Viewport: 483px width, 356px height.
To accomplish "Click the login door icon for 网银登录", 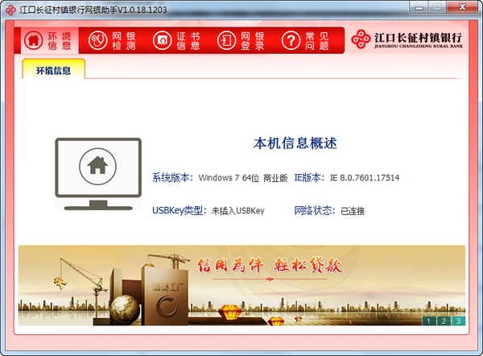I will [226, 40].
